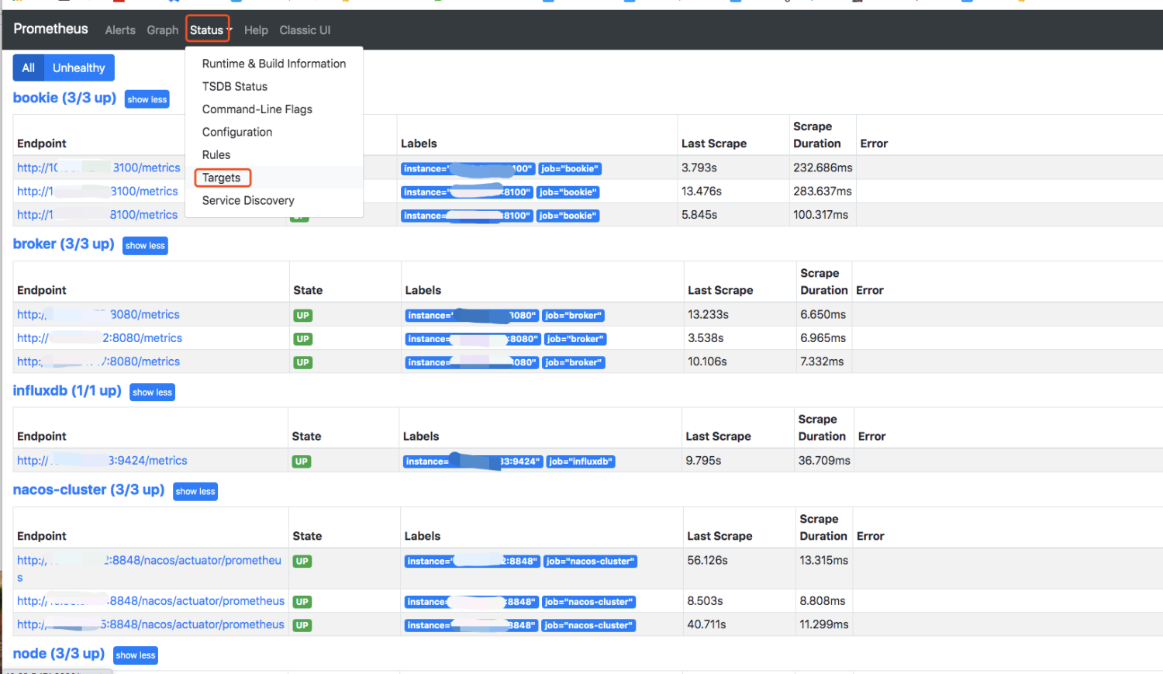Switch to Classic UI
1163x674 pixels.
pos(305,30)
